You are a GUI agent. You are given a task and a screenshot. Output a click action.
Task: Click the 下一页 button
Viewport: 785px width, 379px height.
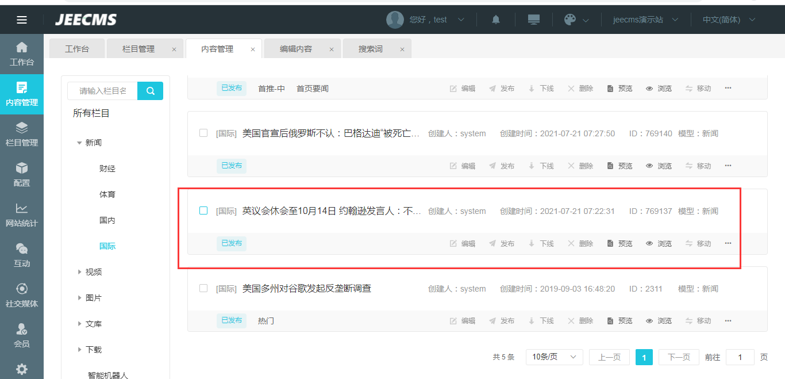click(679, 357)
